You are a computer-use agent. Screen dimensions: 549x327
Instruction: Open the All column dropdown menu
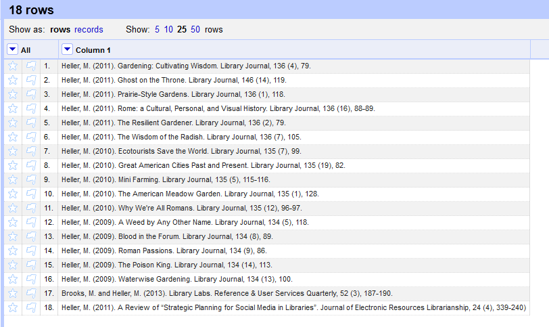pos(12,49)
